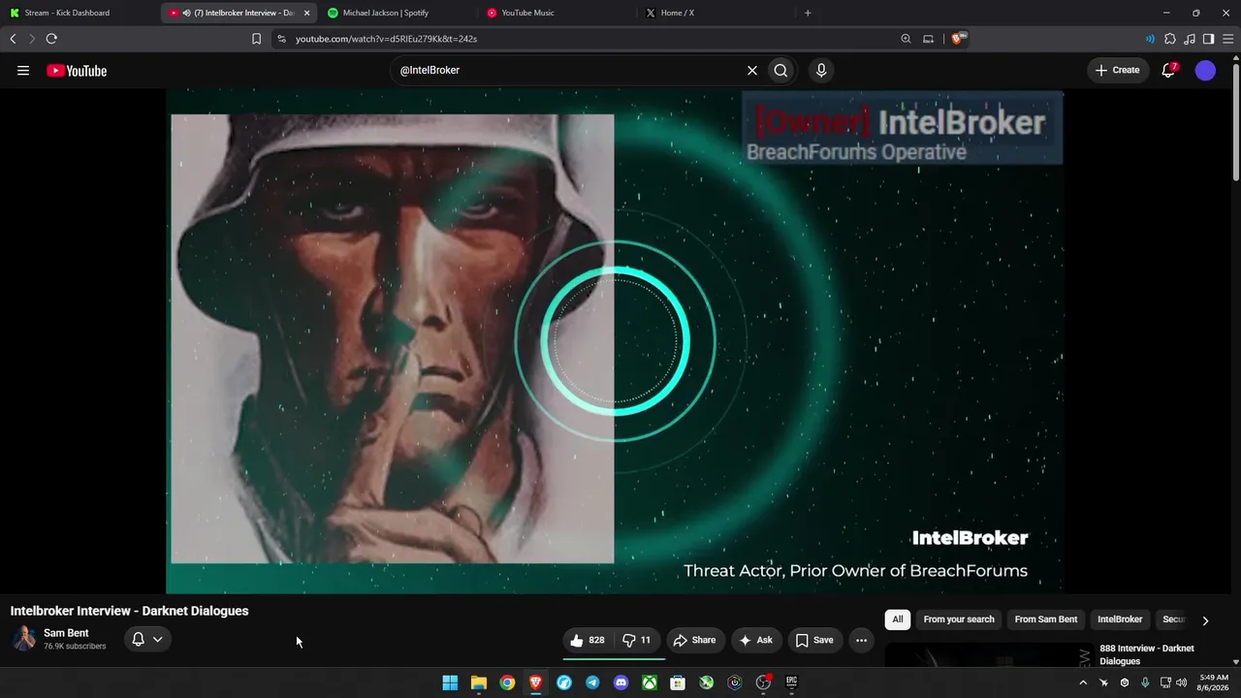Open the YouTube notifications bell
This screenshot has width=1241, height=698.
[x=1169, y=70]
